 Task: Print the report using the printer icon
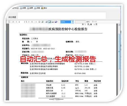point(46,22)
